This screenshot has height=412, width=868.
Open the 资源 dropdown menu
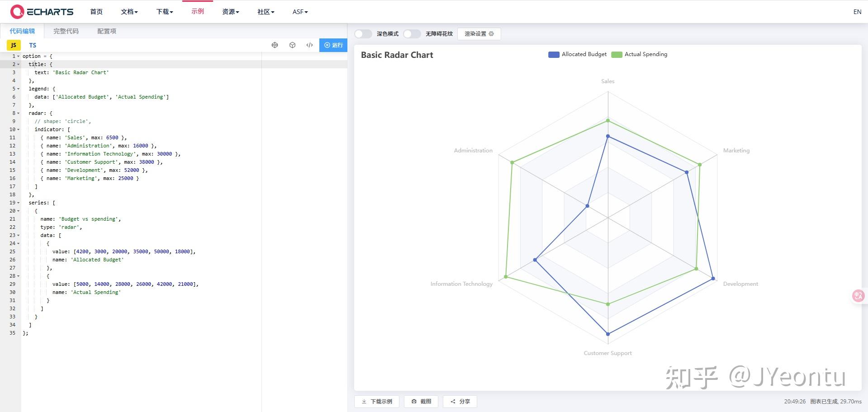pyautogui.click(x=231, y=12)
